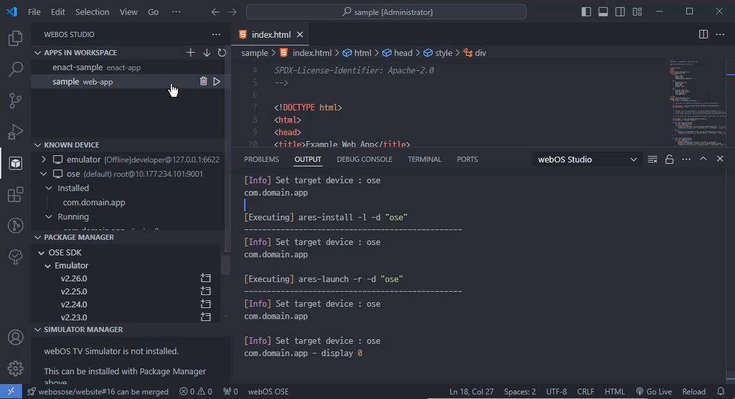Screen dimensions: 735x399
Task: Change language mode HTML in status bar
Action: 614,391
